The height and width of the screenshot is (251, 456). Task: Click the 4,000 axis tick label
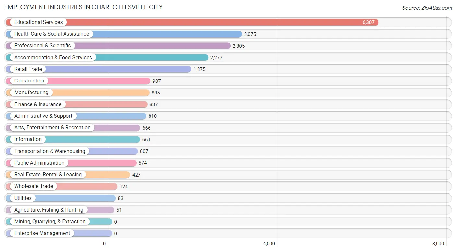[x=269, y=244]
